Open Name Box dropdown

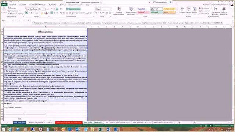point(12,21)
